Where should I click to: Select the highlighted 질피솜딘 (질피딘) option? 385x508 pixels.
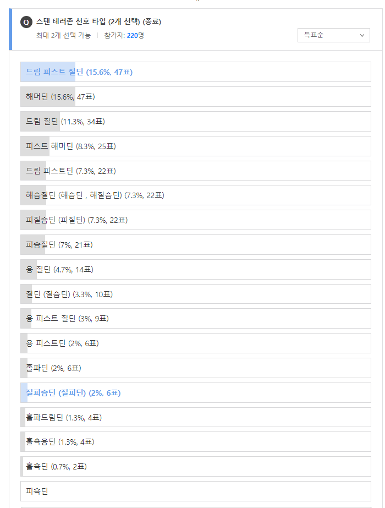click(x=196, y=392)
